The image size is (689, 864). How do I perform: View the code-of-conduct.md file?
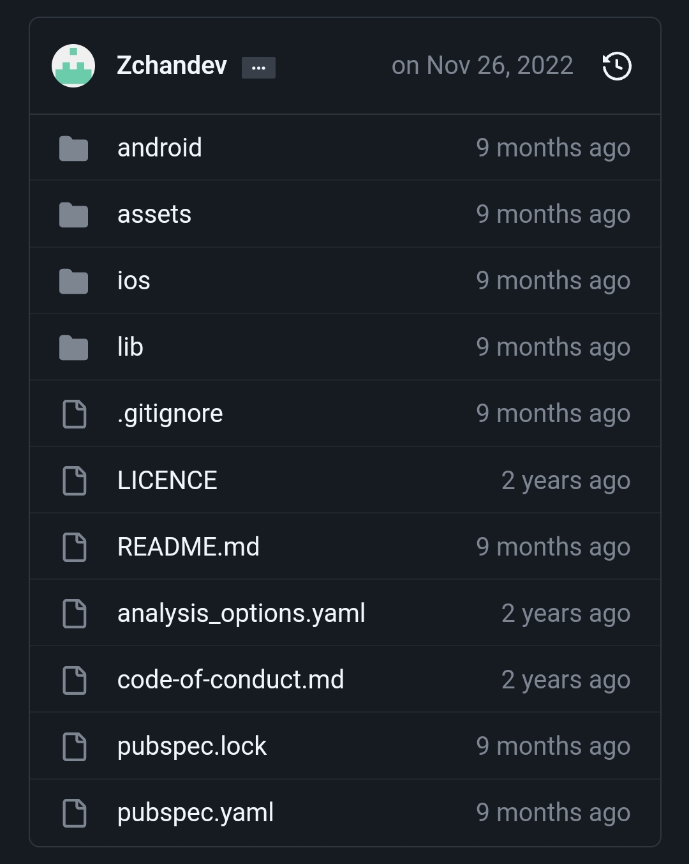[230, 680]
